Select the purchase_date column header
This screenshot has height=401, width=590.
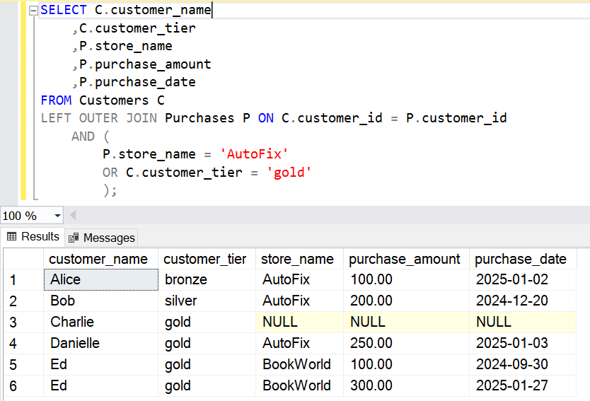521,259
